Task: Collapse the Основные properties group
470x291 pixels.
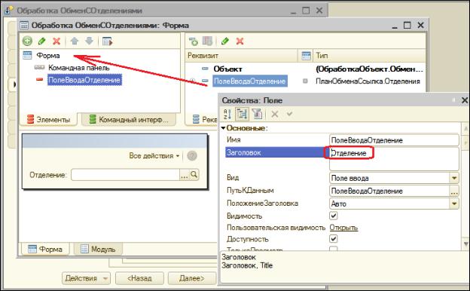Action: (x=223, y=128)
